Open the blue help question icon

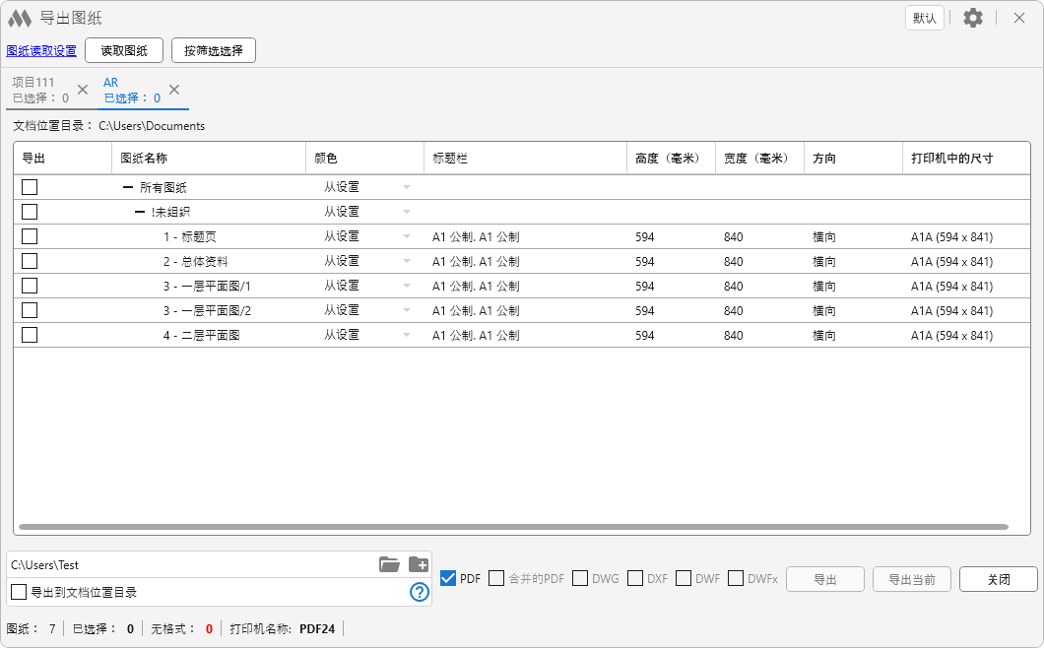coord(420,592)
